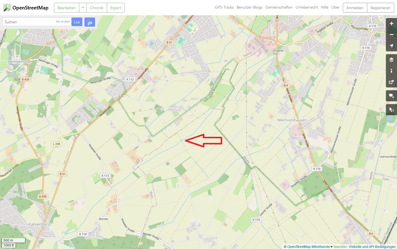Screen dimensions: 397x249
Task: Show my location with arrow icon
Action: (391, 46)
